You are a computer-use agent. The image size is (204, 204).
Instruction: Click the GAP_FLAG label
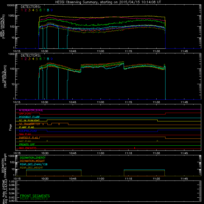pos(25,114)
